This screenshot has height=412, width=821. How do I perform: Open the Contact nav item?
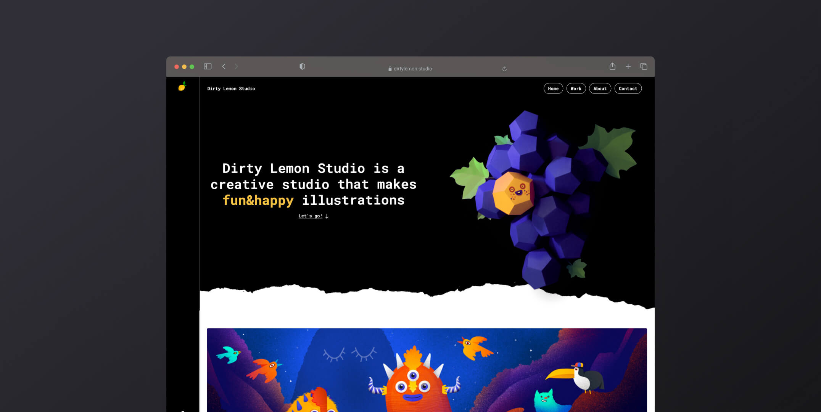628,89
